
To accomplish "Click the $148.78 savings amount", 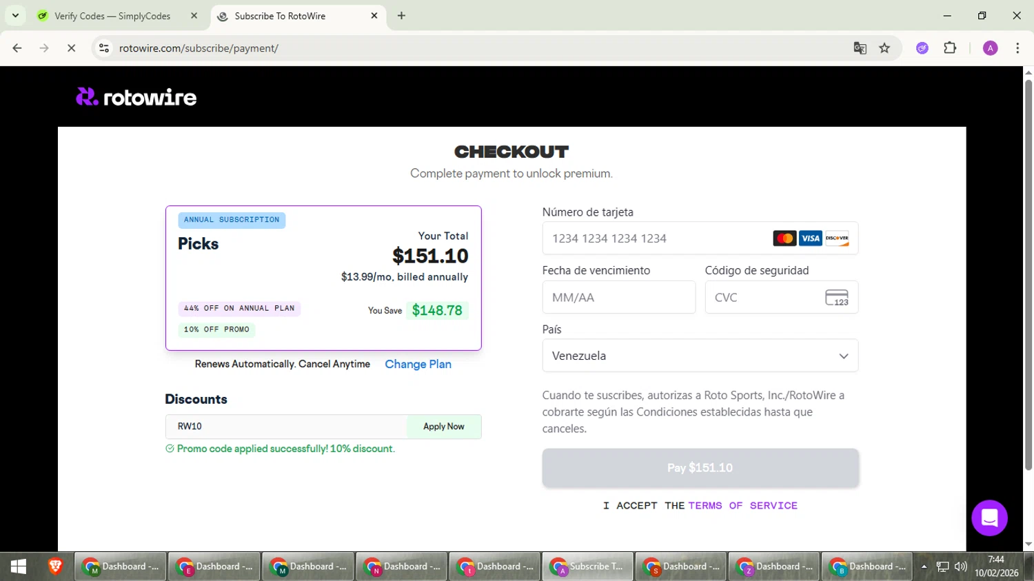I will click(x=437, y=311).
